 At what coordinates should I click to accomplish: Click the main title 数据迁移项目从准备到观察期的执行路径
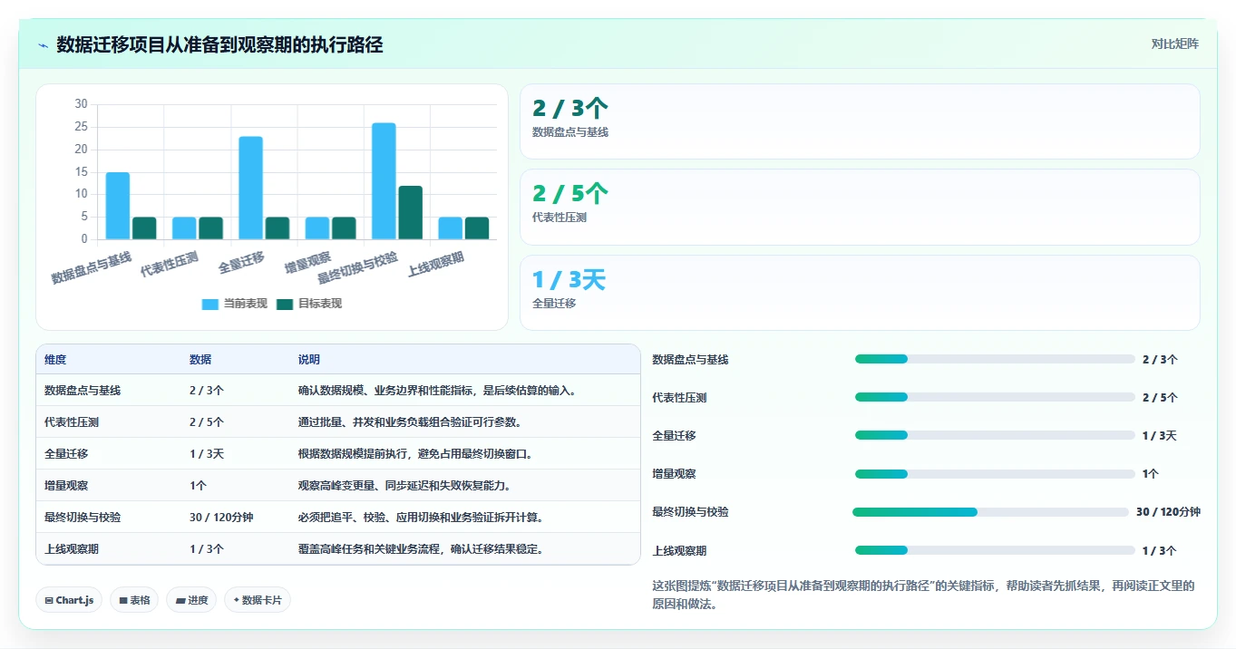(219, 44)
